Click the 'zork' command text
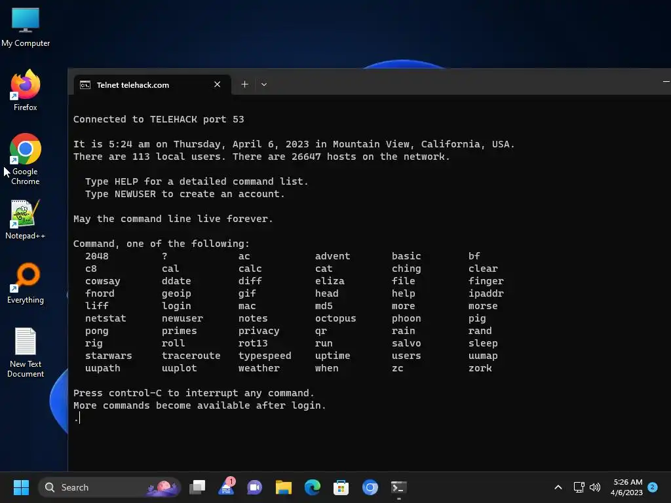This screenshot has height=503, width=671. tap(480, 368)
